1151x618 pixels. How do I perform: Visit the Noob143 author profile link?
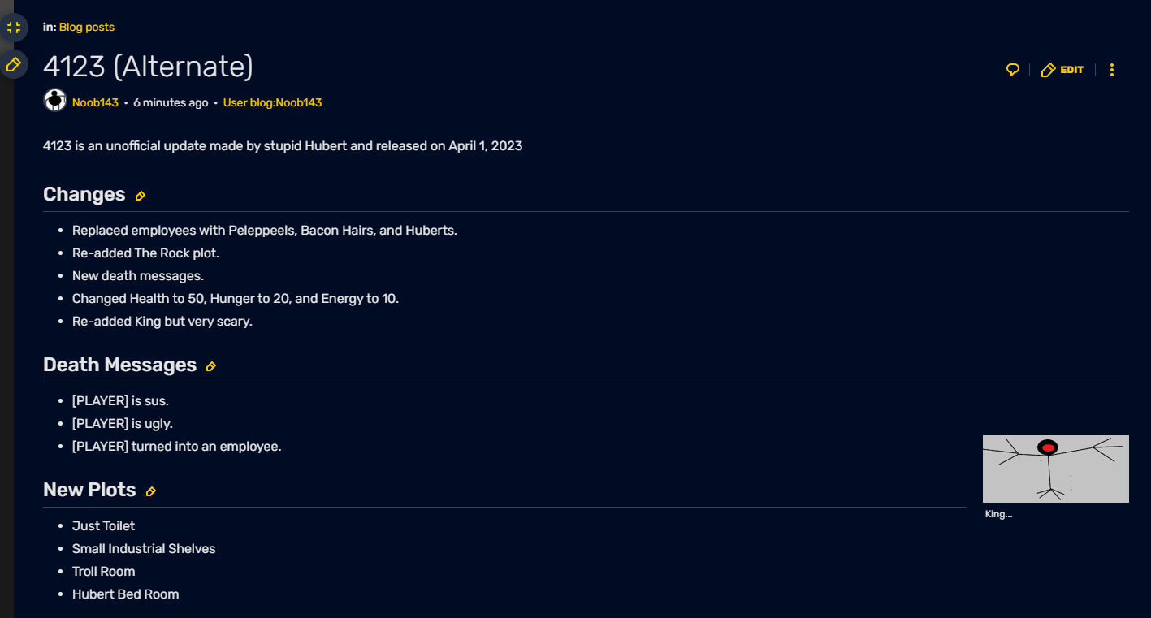95,103
